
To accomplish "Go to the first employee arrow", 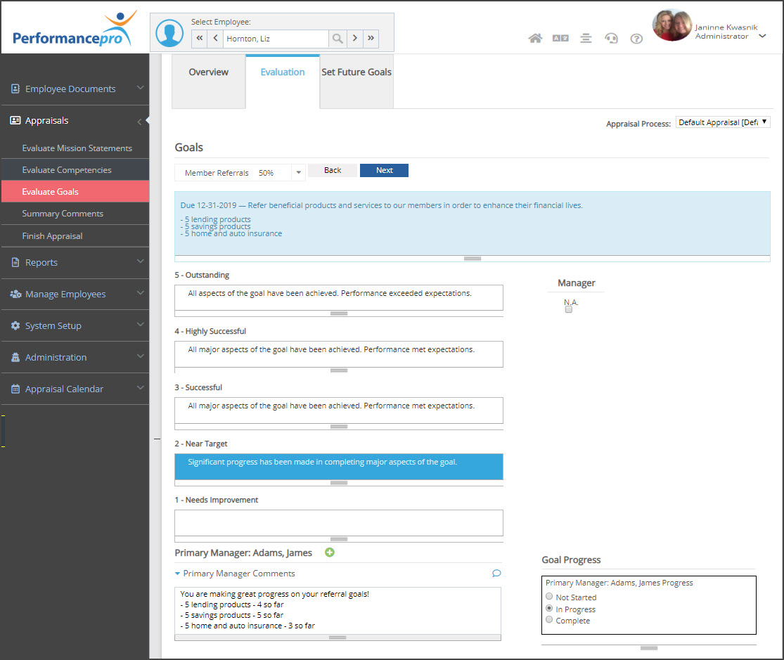I will pos(199,39).
